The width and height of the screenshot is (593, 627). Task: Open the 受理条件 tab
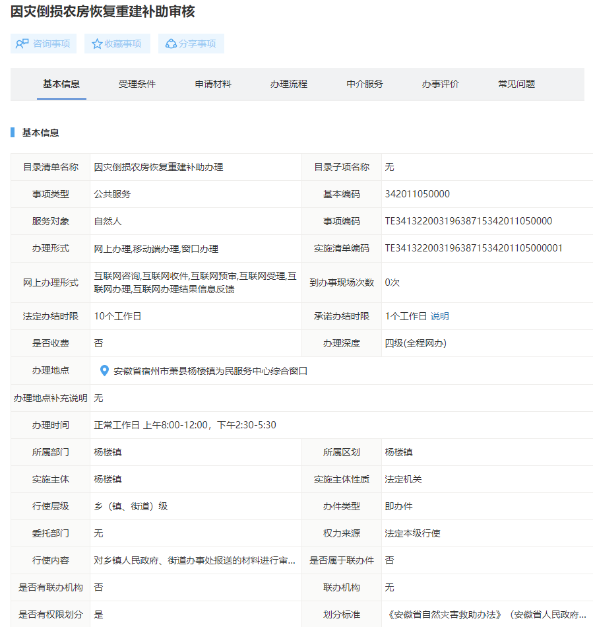(137, 84)
